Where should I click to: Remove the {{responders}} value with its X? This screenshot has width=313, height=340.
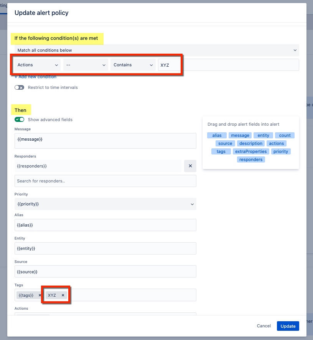(x=190, y=166)
